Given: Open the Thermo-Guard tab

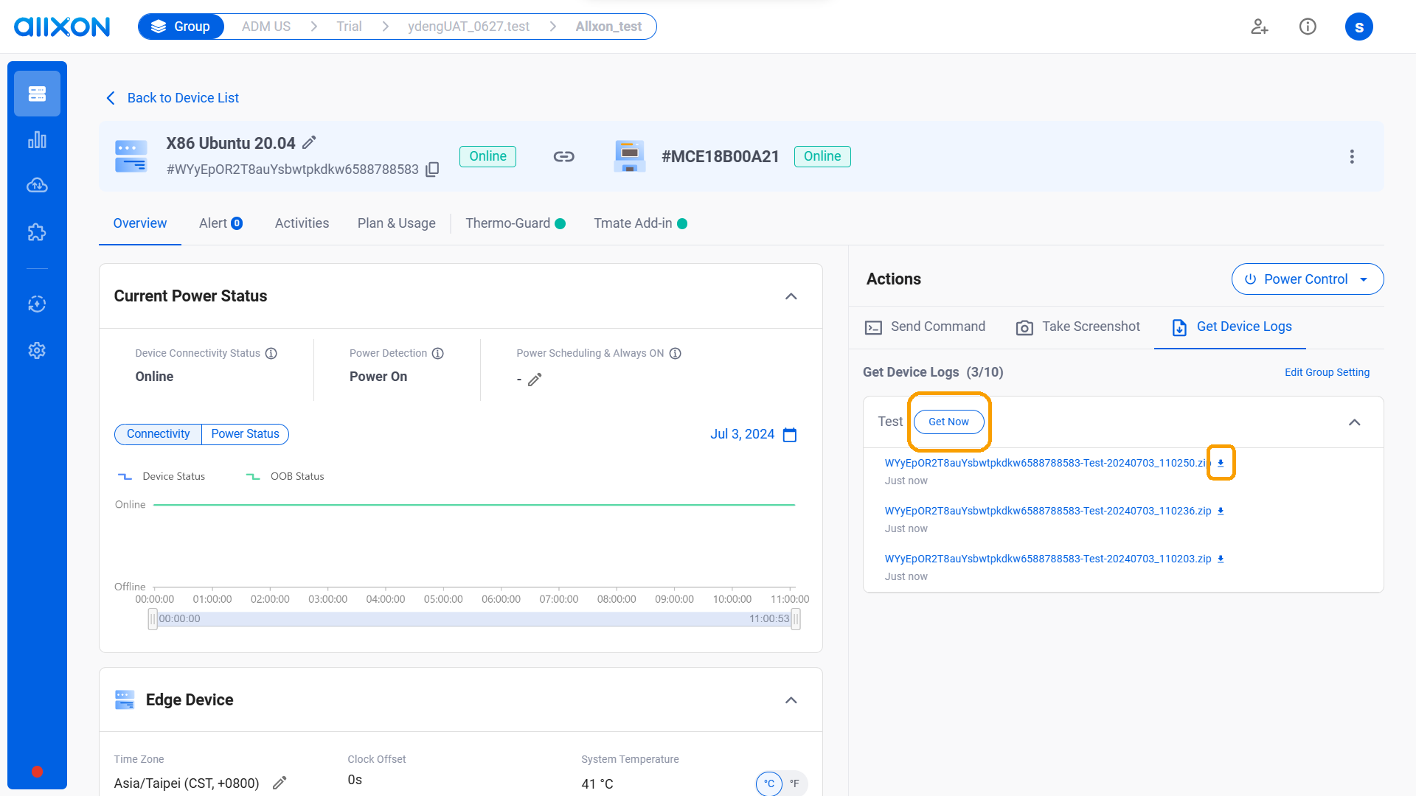Looking at the screenshot, I should [516, 223].
